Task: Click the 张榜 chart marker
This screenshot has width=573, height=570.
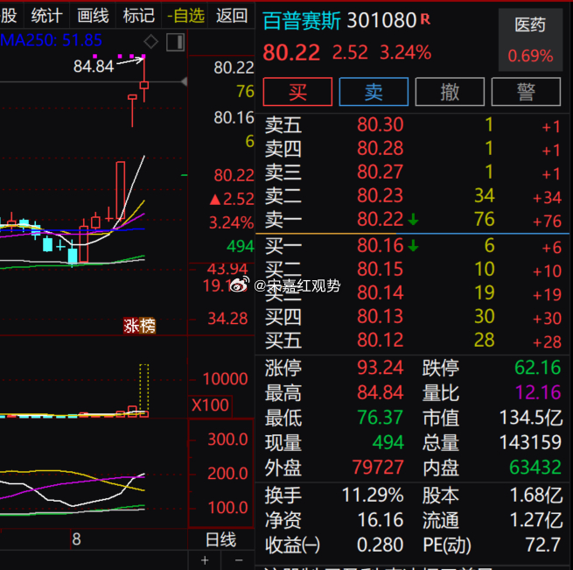Action: pos(140,326)
